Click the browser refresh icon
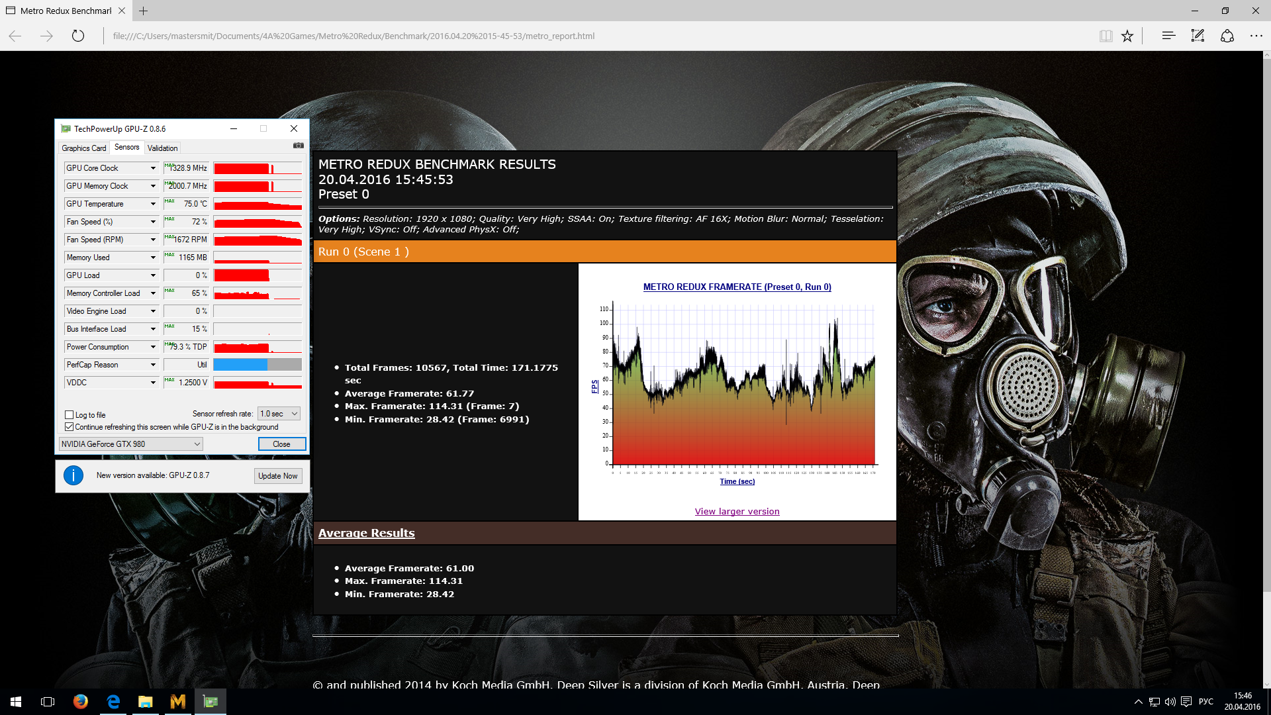This screenshot has width=1271, height=715. (78, 36)
